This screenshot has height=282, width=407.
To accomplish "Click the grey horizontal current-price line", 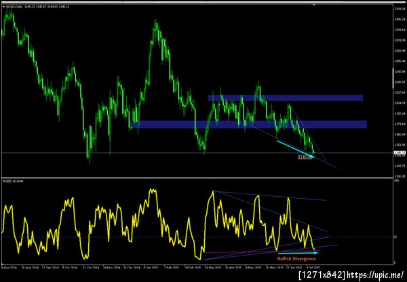I will (197, 153).
